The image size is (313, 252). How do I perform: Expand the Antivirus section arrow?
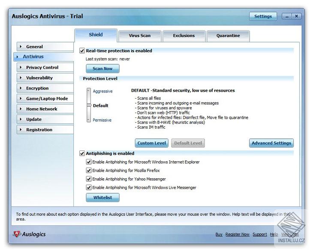pyautogui.click(x=18, y=57)
